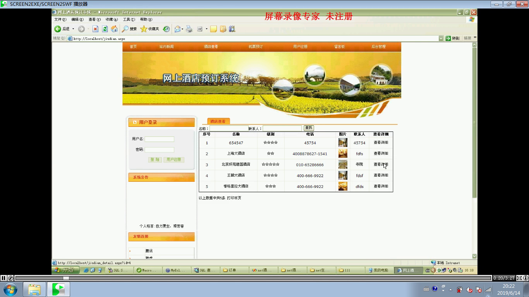
Task: Click the 上海大酒店 photo thumbnail
Action: point(343,154)
